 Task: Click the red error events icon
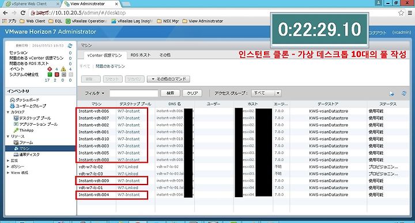[50, 69]
